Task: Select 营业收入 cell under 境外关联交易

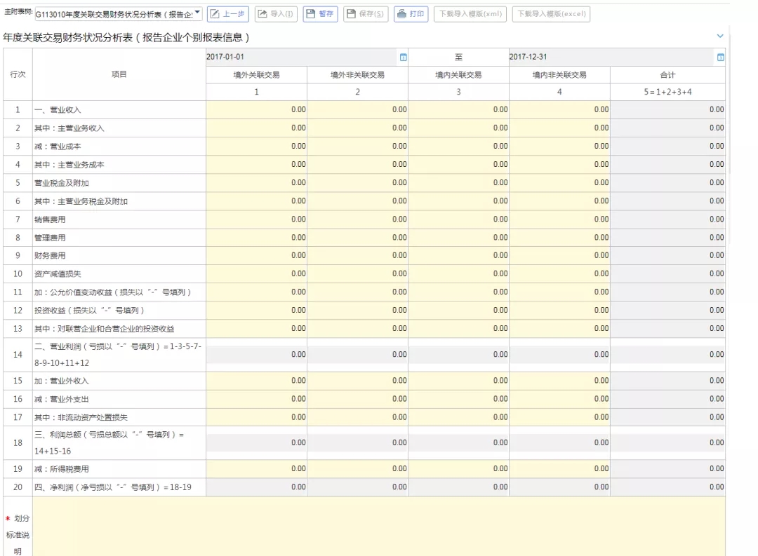Action: (x=256, y=109)
